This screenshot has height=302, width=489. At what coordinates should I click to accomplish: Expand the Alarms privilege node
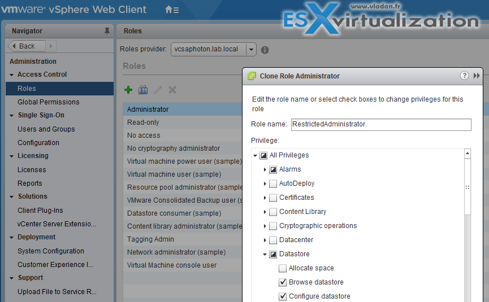click(265, 170)
